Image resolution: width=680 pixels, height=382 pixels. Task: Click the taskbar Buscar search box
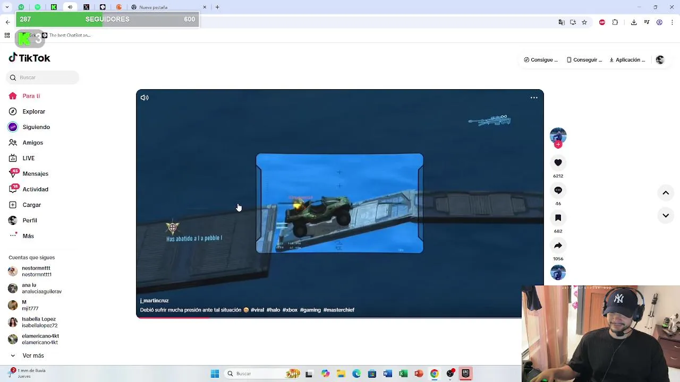(x=263, y=374)
